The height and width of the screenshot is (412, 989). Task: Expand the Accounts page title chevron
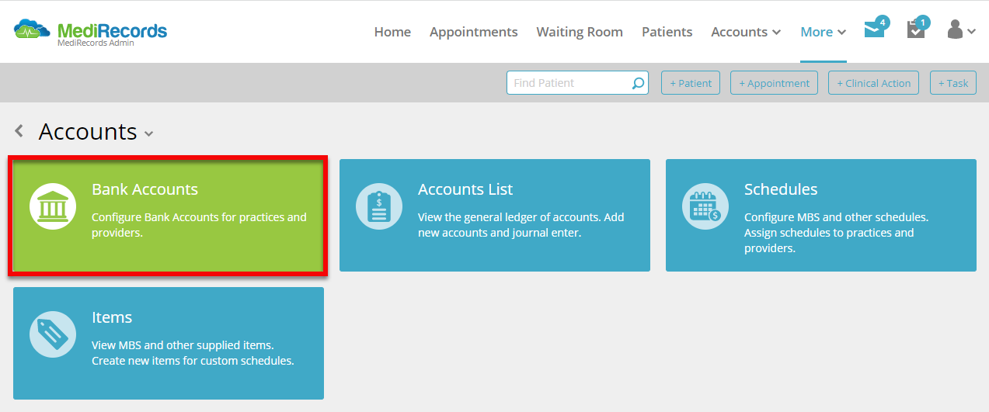148,133
